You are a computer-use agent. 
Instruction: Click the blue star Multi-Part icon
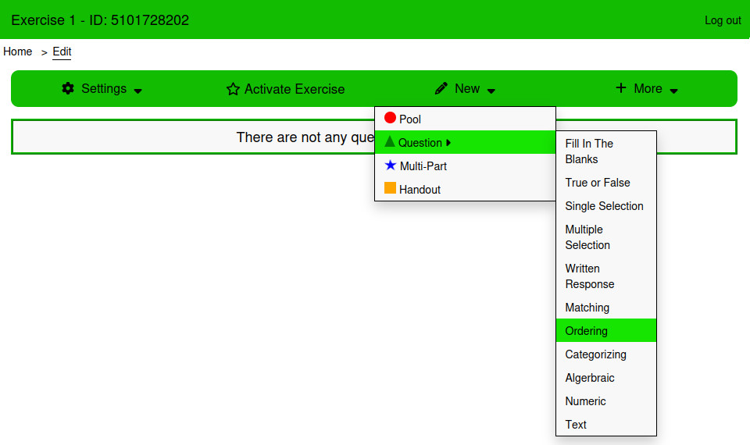391,166
